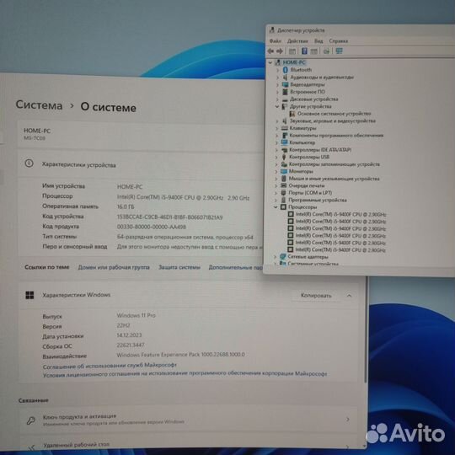
Task: Click Копировать button in Windows specs
Action: tap(316, 296)
